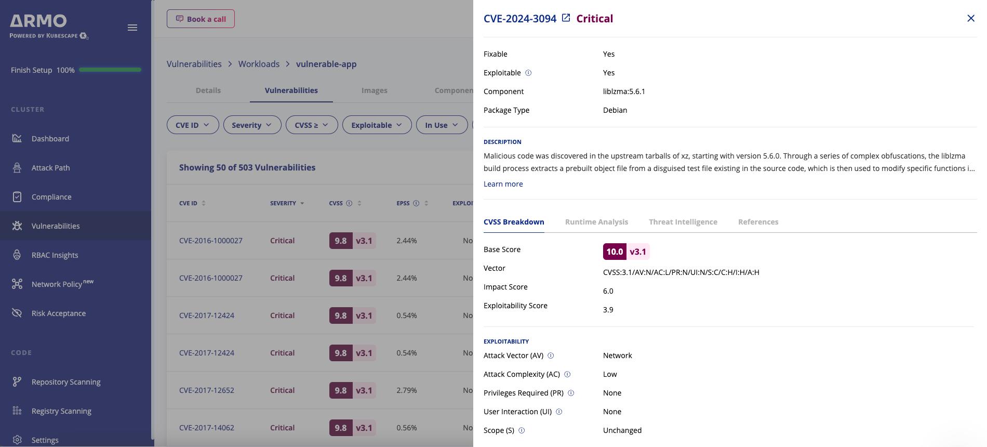The height and width of the screenshot is (447, 987).
Task: Select Vulnerabilities bug icon in sidebar
Action: [x=17, y=226]
